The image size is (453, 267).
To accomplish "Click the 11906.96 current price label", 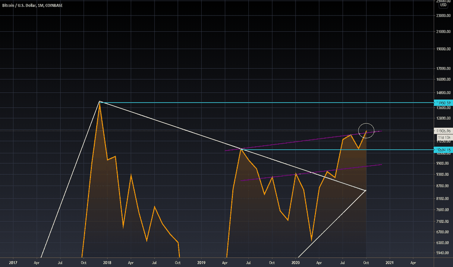I will pyautogui.click(x=443, y=131).
